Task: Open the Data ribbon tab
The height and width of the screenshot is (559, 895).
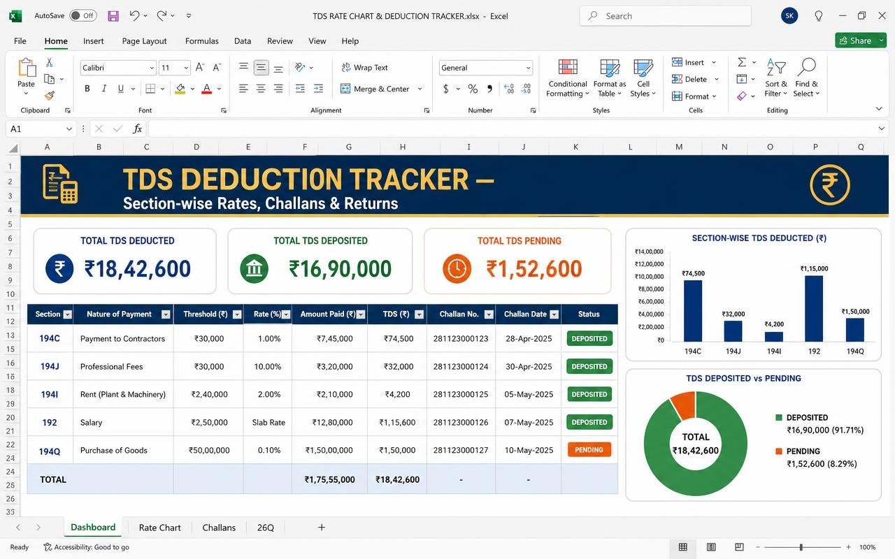Action: click(243, 41)
